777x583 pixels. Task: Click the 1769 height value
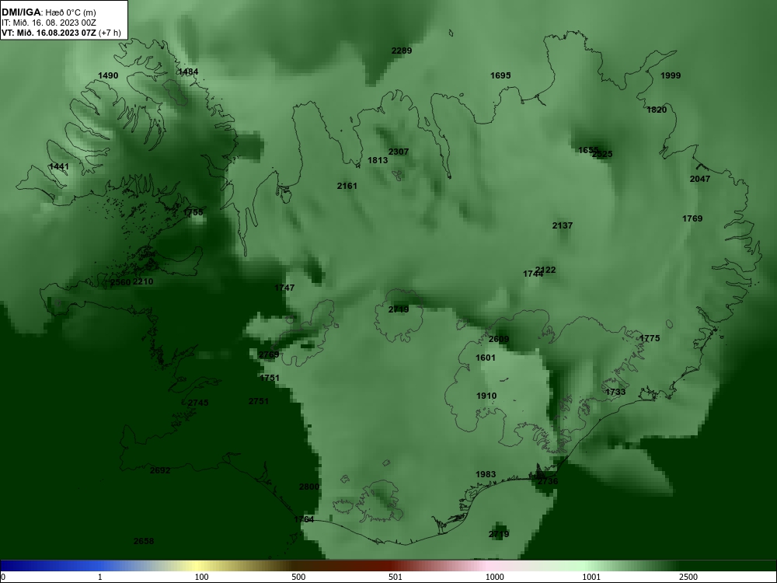[x=692, y=218]
